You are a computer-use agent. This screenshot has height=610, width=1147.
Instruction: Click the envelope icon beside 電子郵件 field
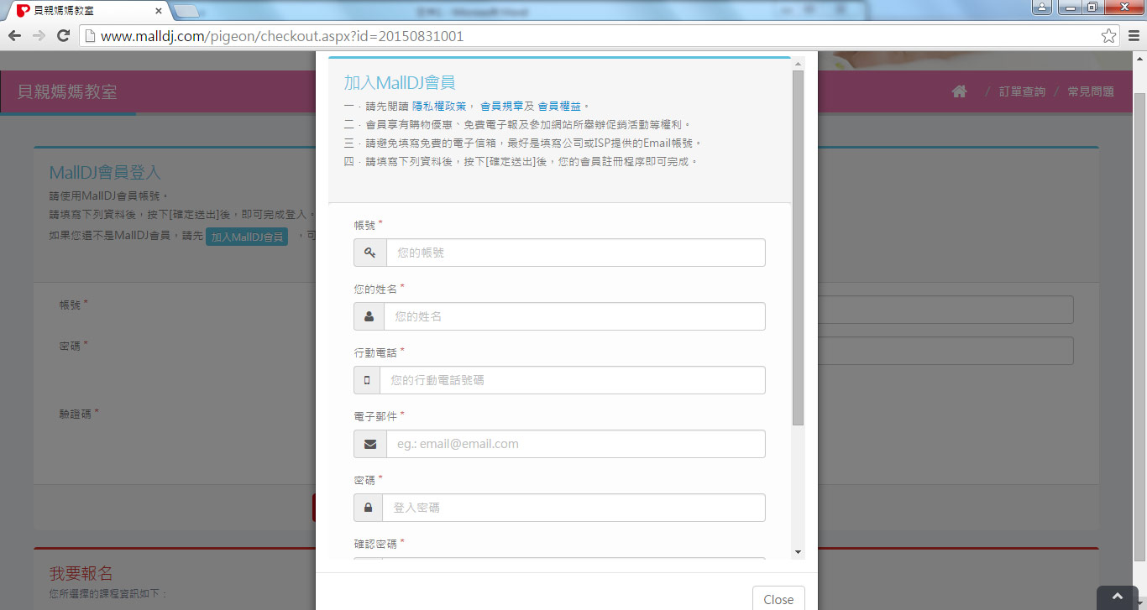[369, 444]
